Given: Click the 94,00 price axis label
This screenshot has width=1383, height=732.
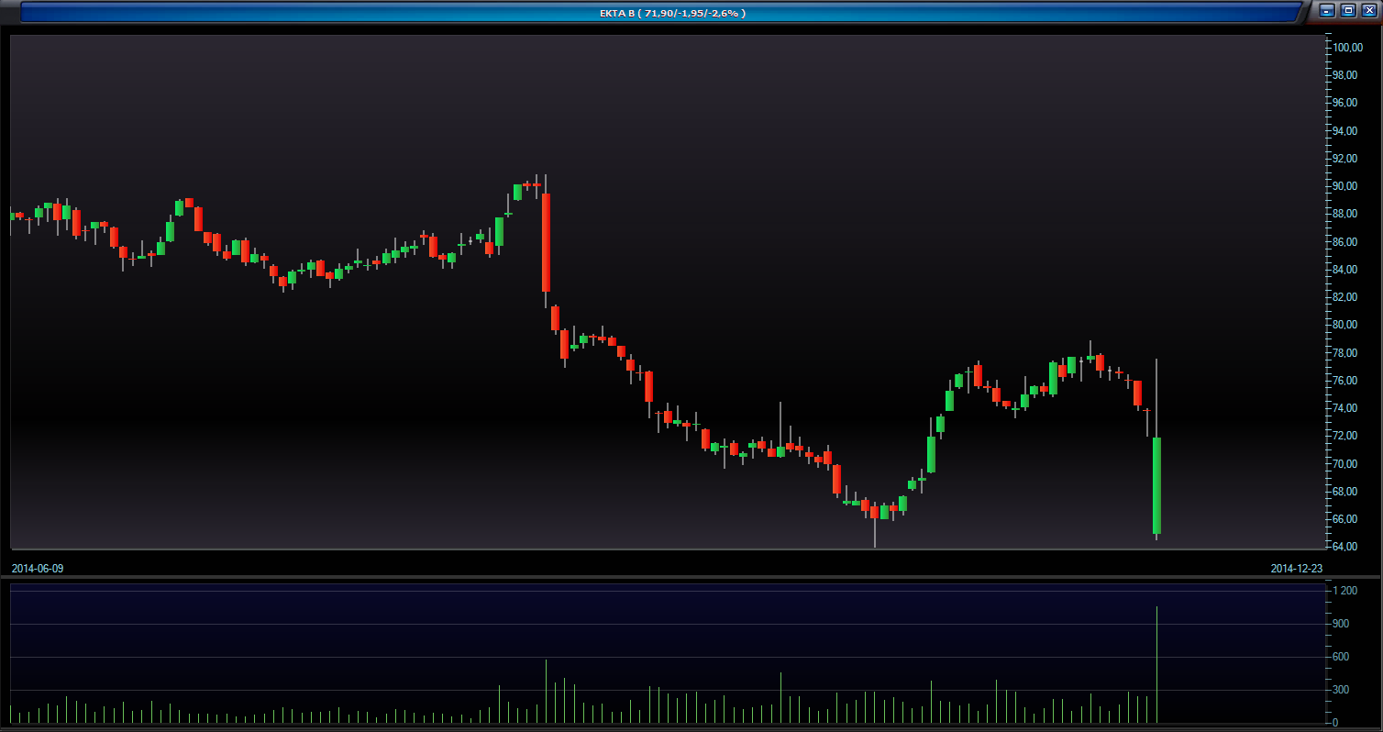Looking at the screenshot, I should [x=1345, y=131].
